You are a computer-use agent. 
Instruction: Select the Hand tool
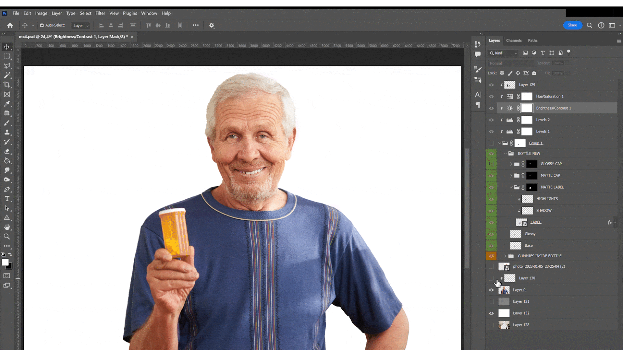click(7, 227)
